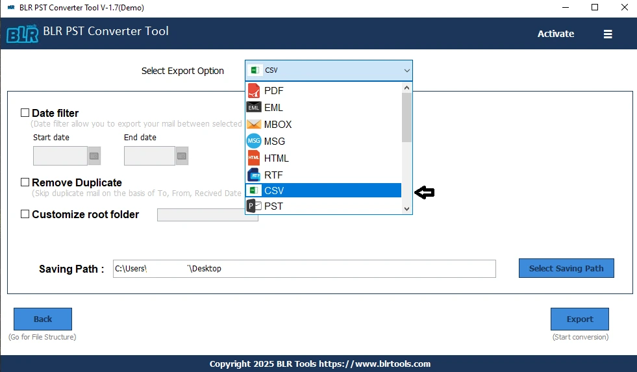The height and width of the screenshot is (372, 637).
Task: Click the Activate link
Action: tap(556, 34)
